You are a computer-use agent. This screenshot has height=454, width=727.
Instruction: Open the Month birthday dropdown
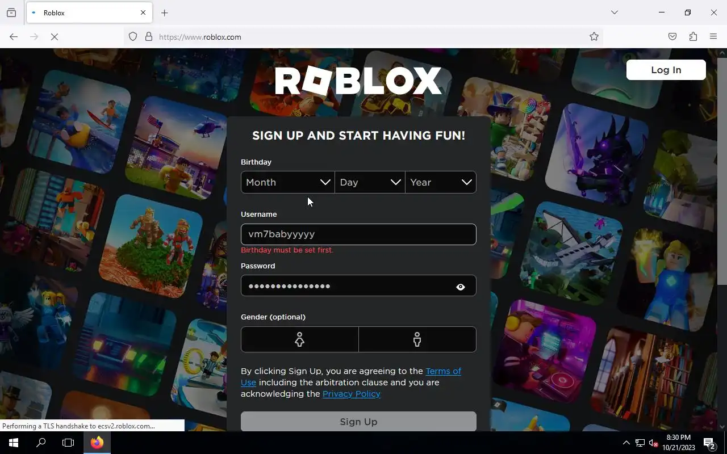288,182
